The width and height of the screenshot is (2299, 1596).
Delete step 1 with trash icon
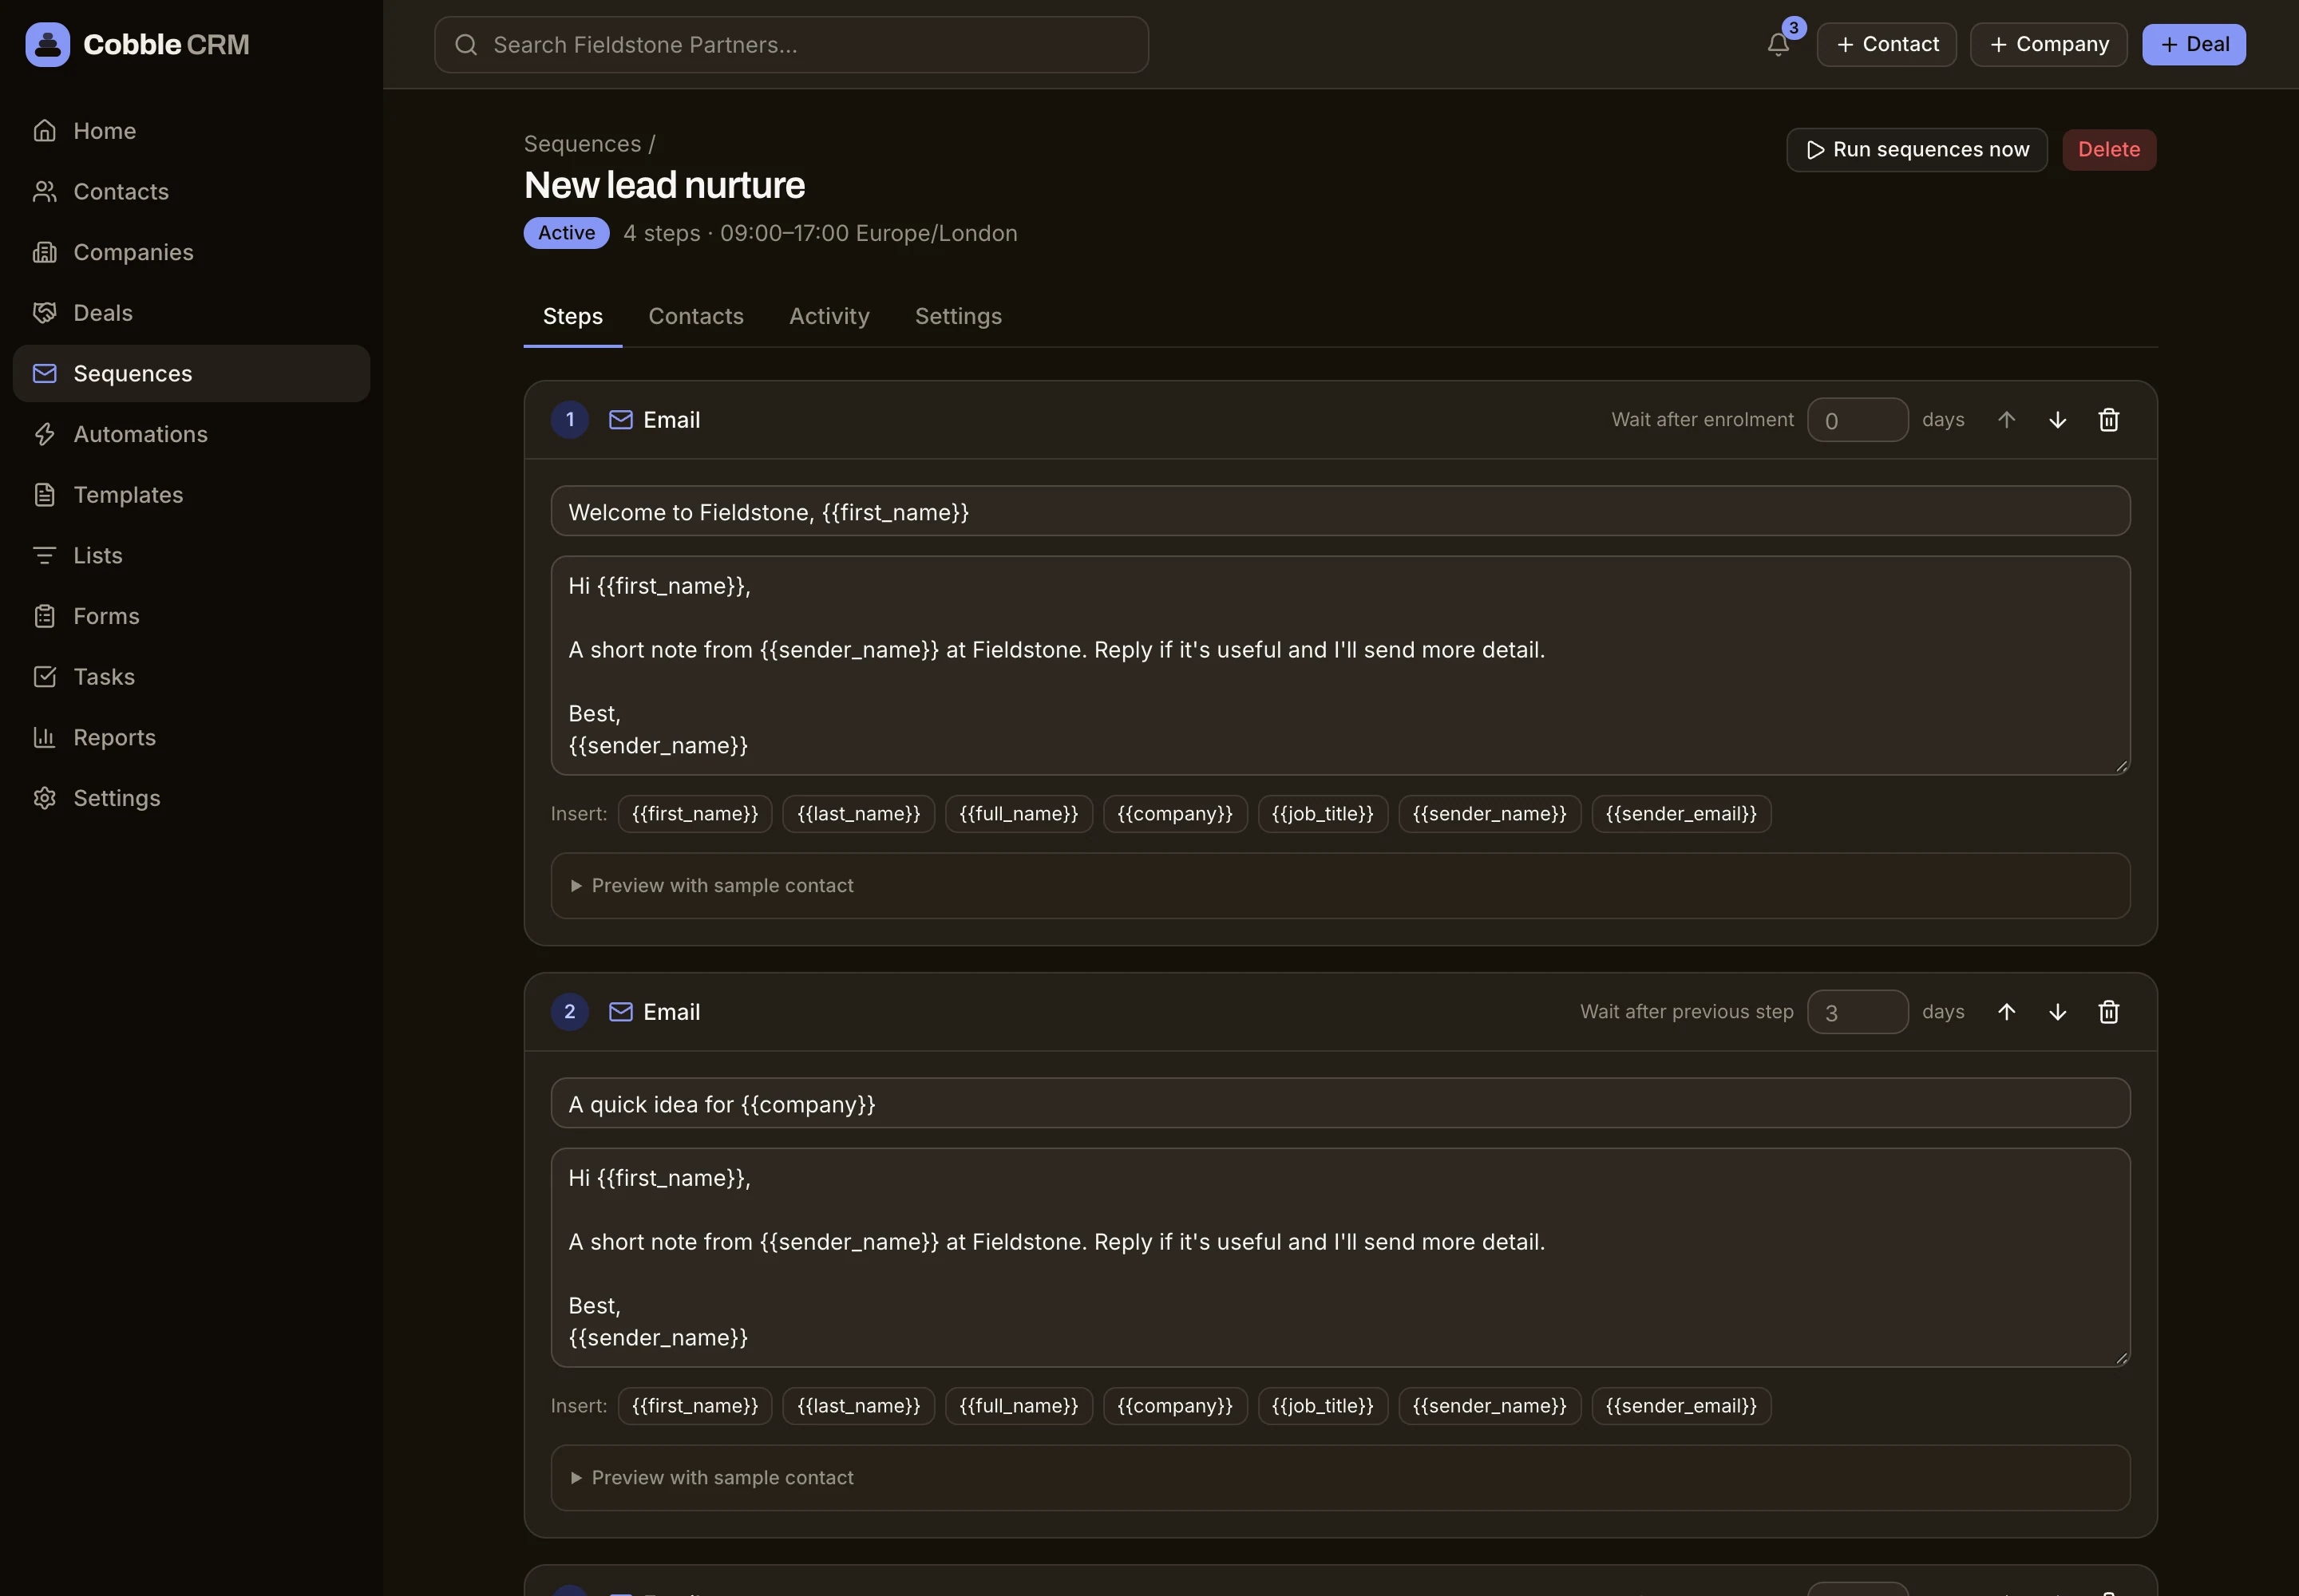2109,420
